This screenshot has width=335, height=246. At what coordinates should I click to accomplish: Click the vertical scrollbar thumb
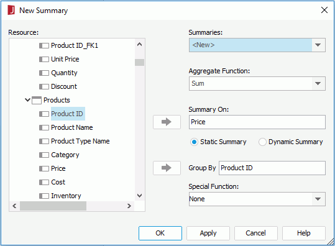click(x=139, y=62)
